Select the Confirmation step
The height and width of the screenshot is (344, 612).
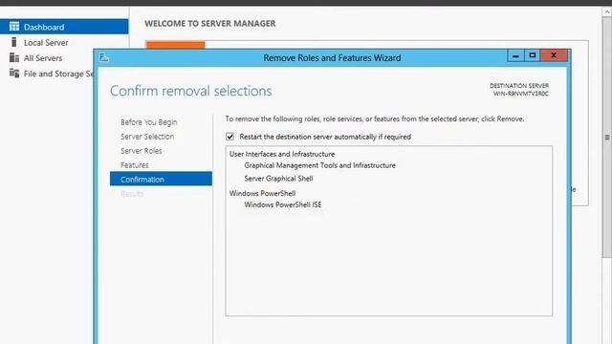[161, 179]
